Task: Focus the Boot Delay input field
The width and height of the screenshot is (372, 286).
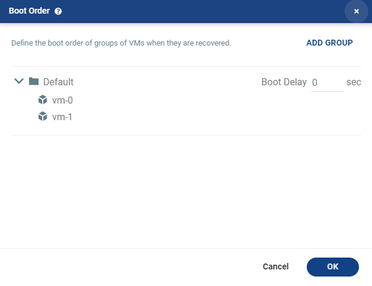Action: [327, 83]
